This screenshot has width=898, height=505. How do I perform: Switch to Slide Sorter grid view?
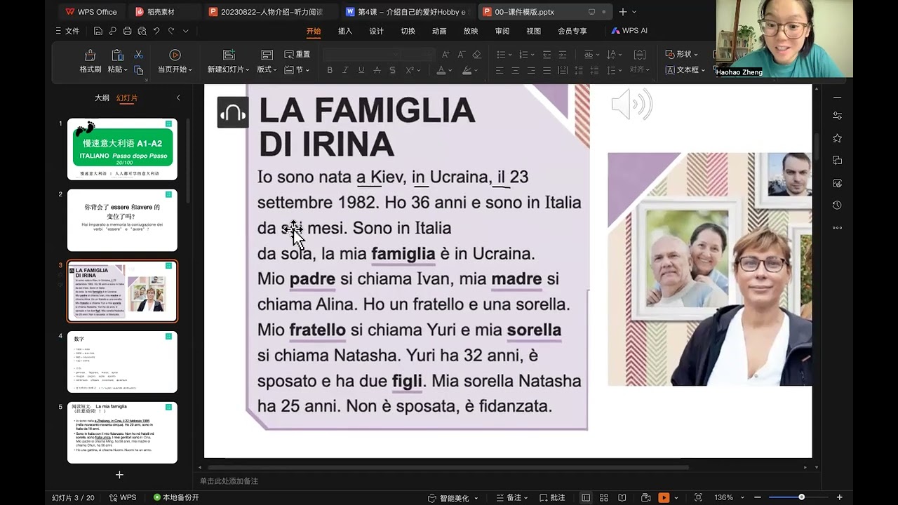coord(604,498)
